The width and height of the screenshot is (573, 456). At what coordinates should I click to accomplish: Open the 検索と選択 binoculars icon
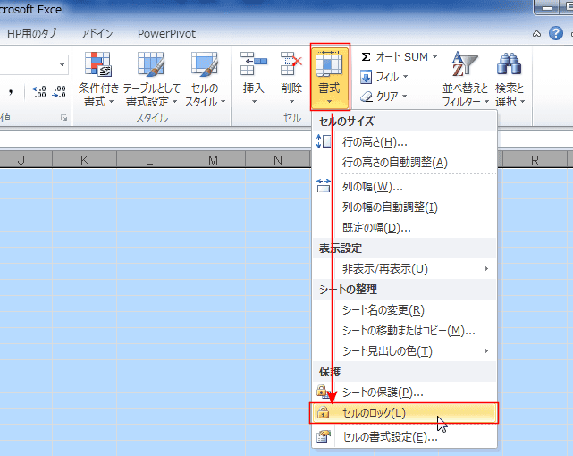(x=509, y=63)
